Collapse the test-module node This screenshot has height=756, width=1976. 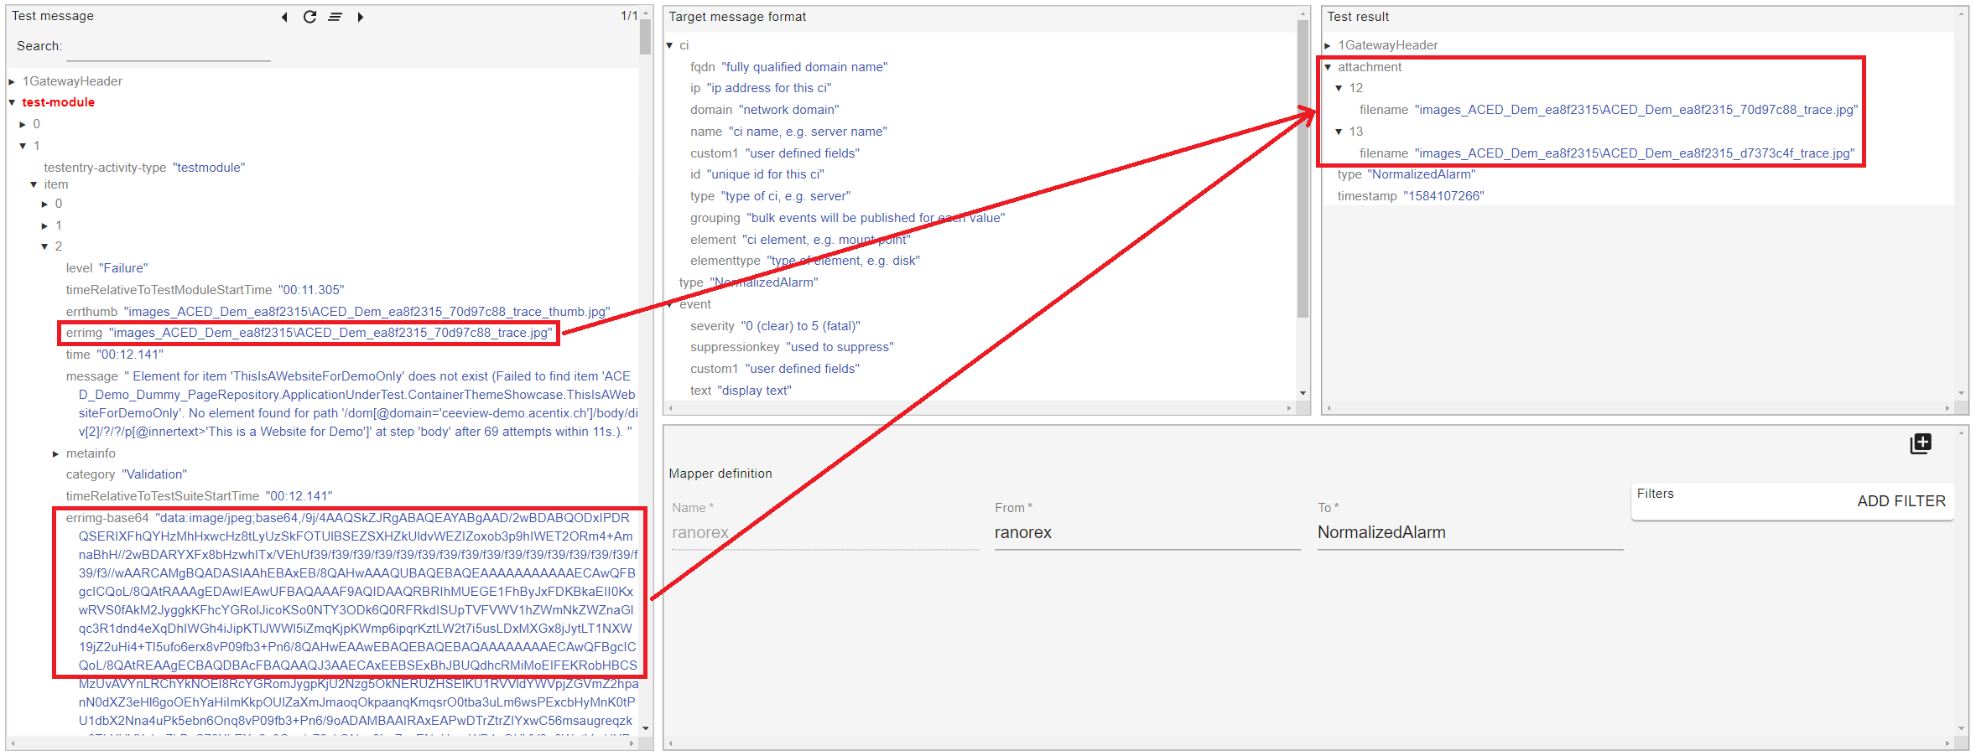click(13, 103)
